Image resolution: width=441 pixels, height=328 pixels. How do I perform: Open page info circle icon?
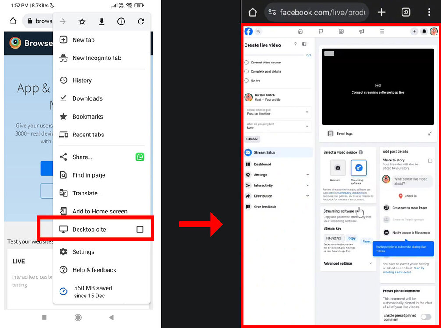point(121,21)
